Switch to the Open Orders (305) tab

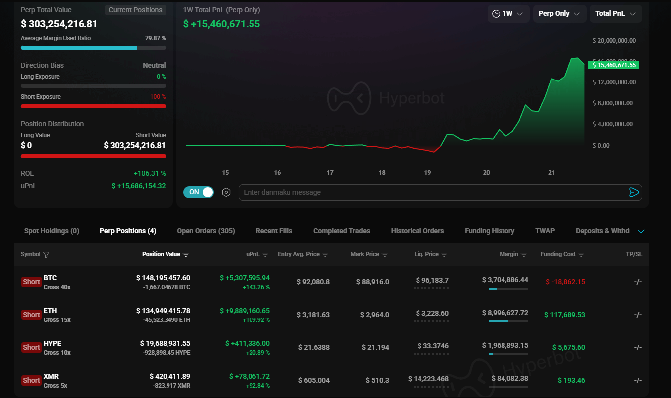(x=206, y=231)
